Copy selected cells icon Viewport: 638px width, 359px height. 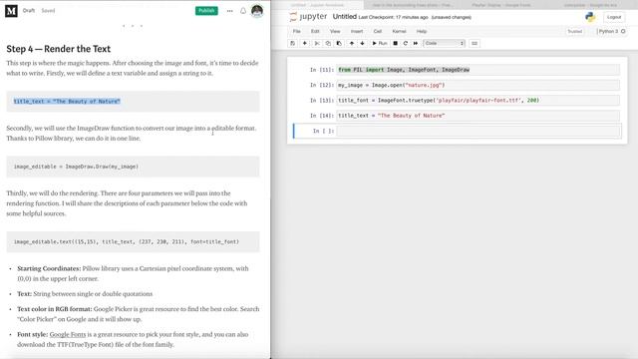[328, 43]
